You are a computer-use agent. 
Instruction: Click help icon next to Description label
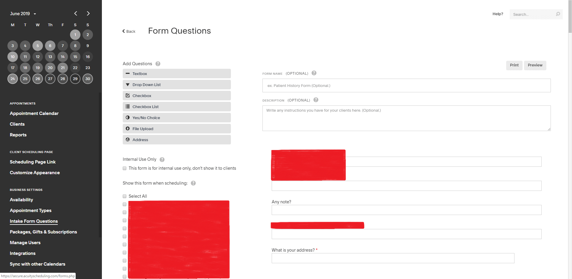[x=316, y=100]
